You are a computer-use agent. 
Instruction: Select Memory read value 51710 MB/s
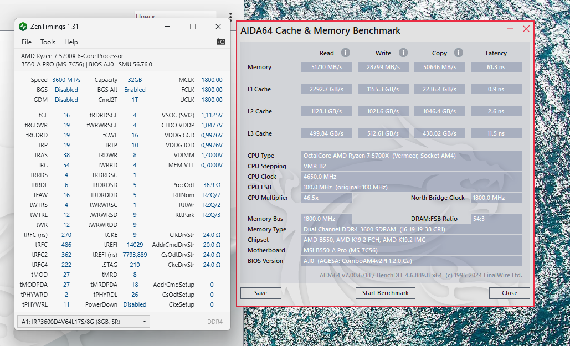pyautogui.click(x=327, y=67)
